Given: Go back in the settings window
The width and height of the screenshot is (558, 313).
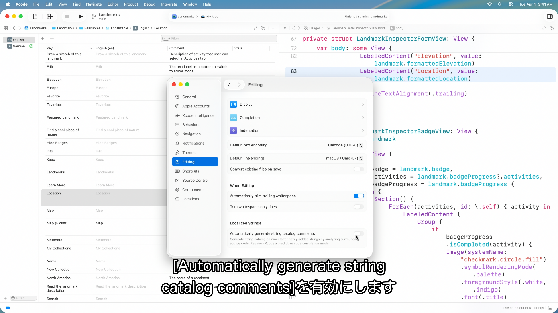Looking at the screenshot, I should [x=229, y=85].
